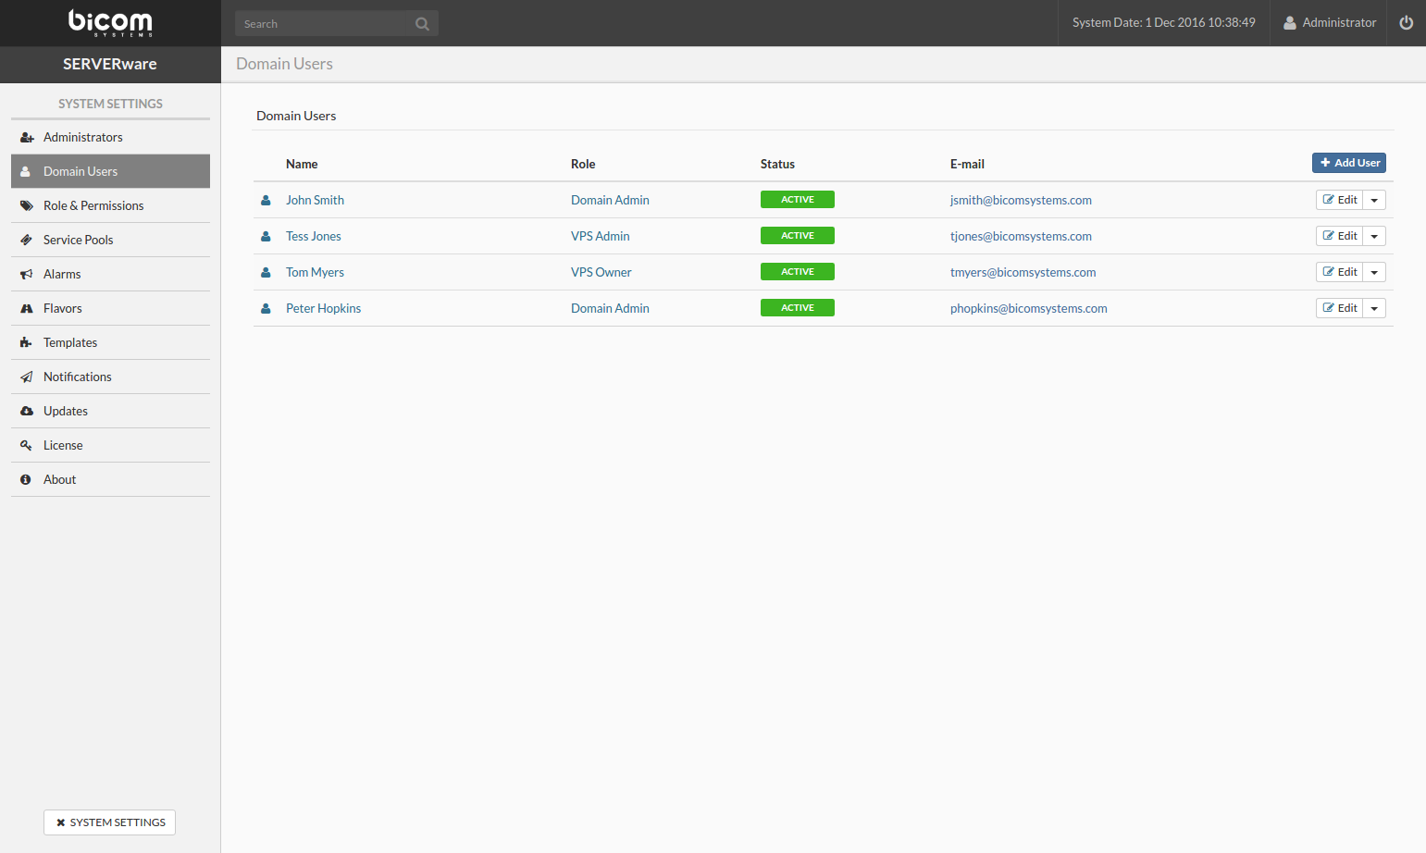Screen dimensions: 1426x853
Task: Click the power/logout icon at top right
Action: 1406,23
